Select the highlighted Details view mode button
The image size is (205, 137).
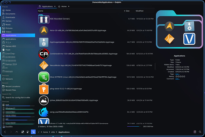click(33, 132)
